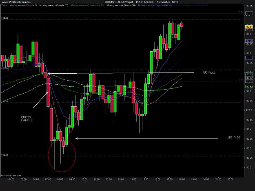Select the green 112.69 price tag
This screenshot has width=255, height=191.
tap(249, 74)
